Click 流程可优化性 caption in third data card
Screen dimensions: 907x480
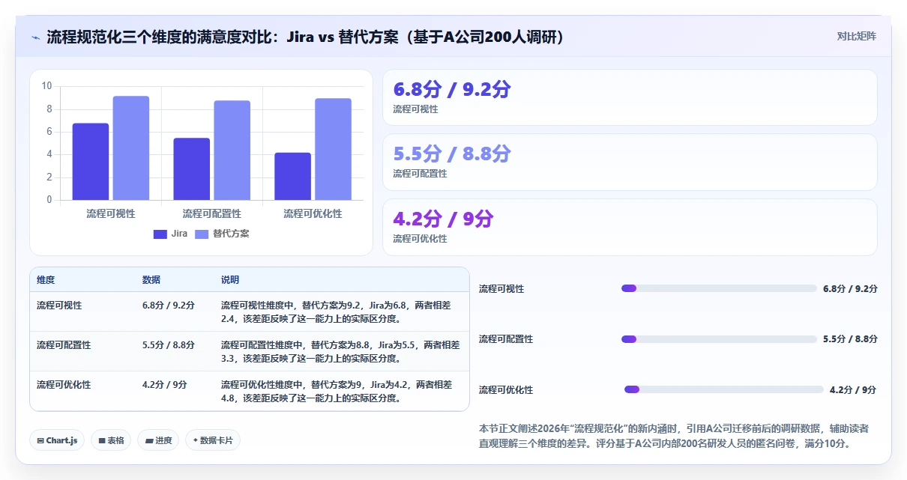(x=420, y=239)
